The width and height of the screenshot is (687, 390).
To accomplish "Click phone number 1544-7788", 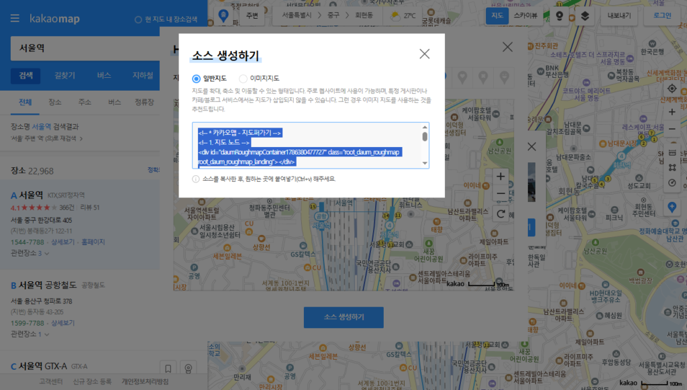I will coord(27,242).
